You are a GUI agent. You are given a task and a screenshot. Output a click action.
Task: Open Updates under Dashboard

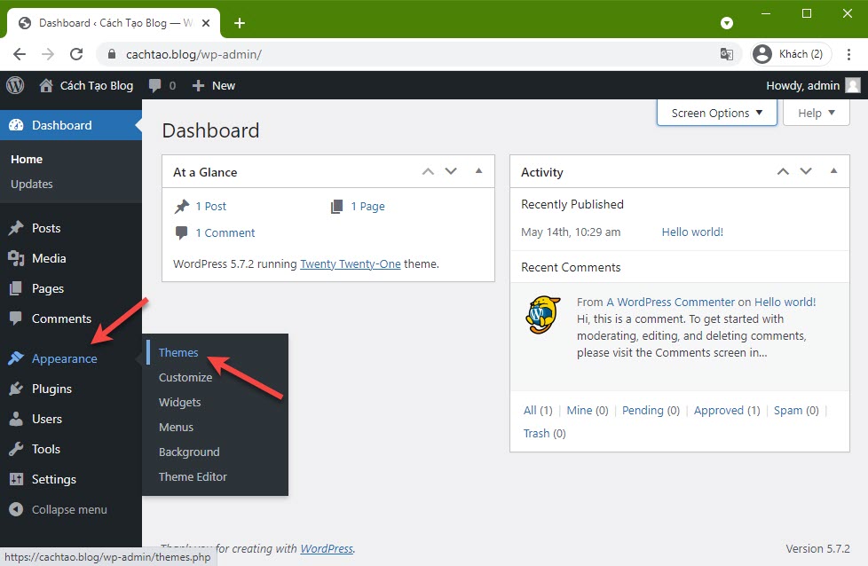click(x=32, y=184)
